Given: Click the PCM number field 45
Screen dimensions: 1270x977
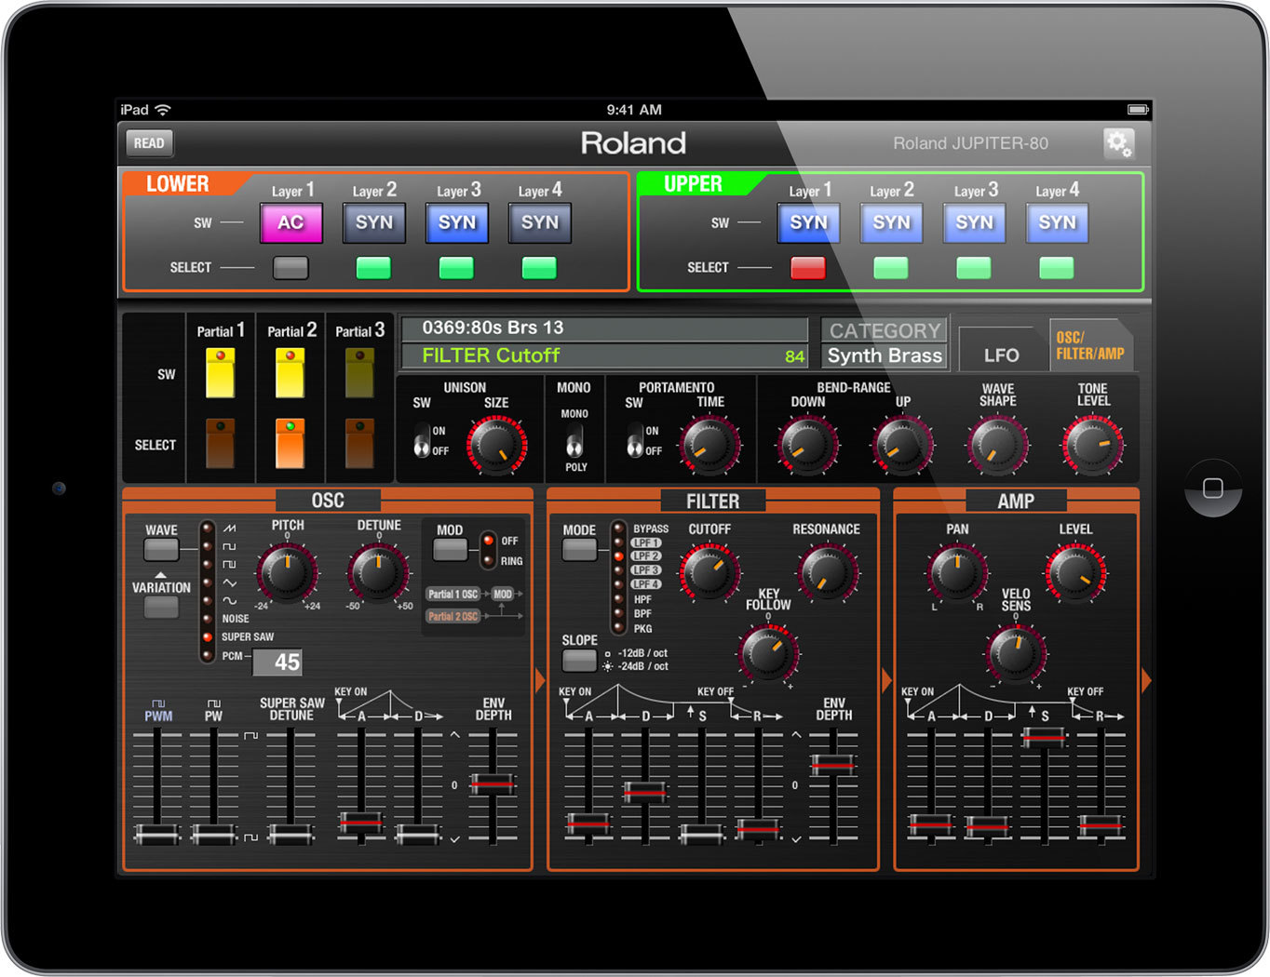Looking at the screenshot, I should tap(277, 662).
